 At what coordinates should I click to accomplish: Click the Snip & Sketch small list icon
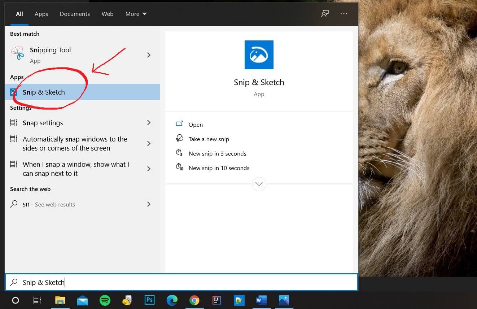(x=13, y=92)
